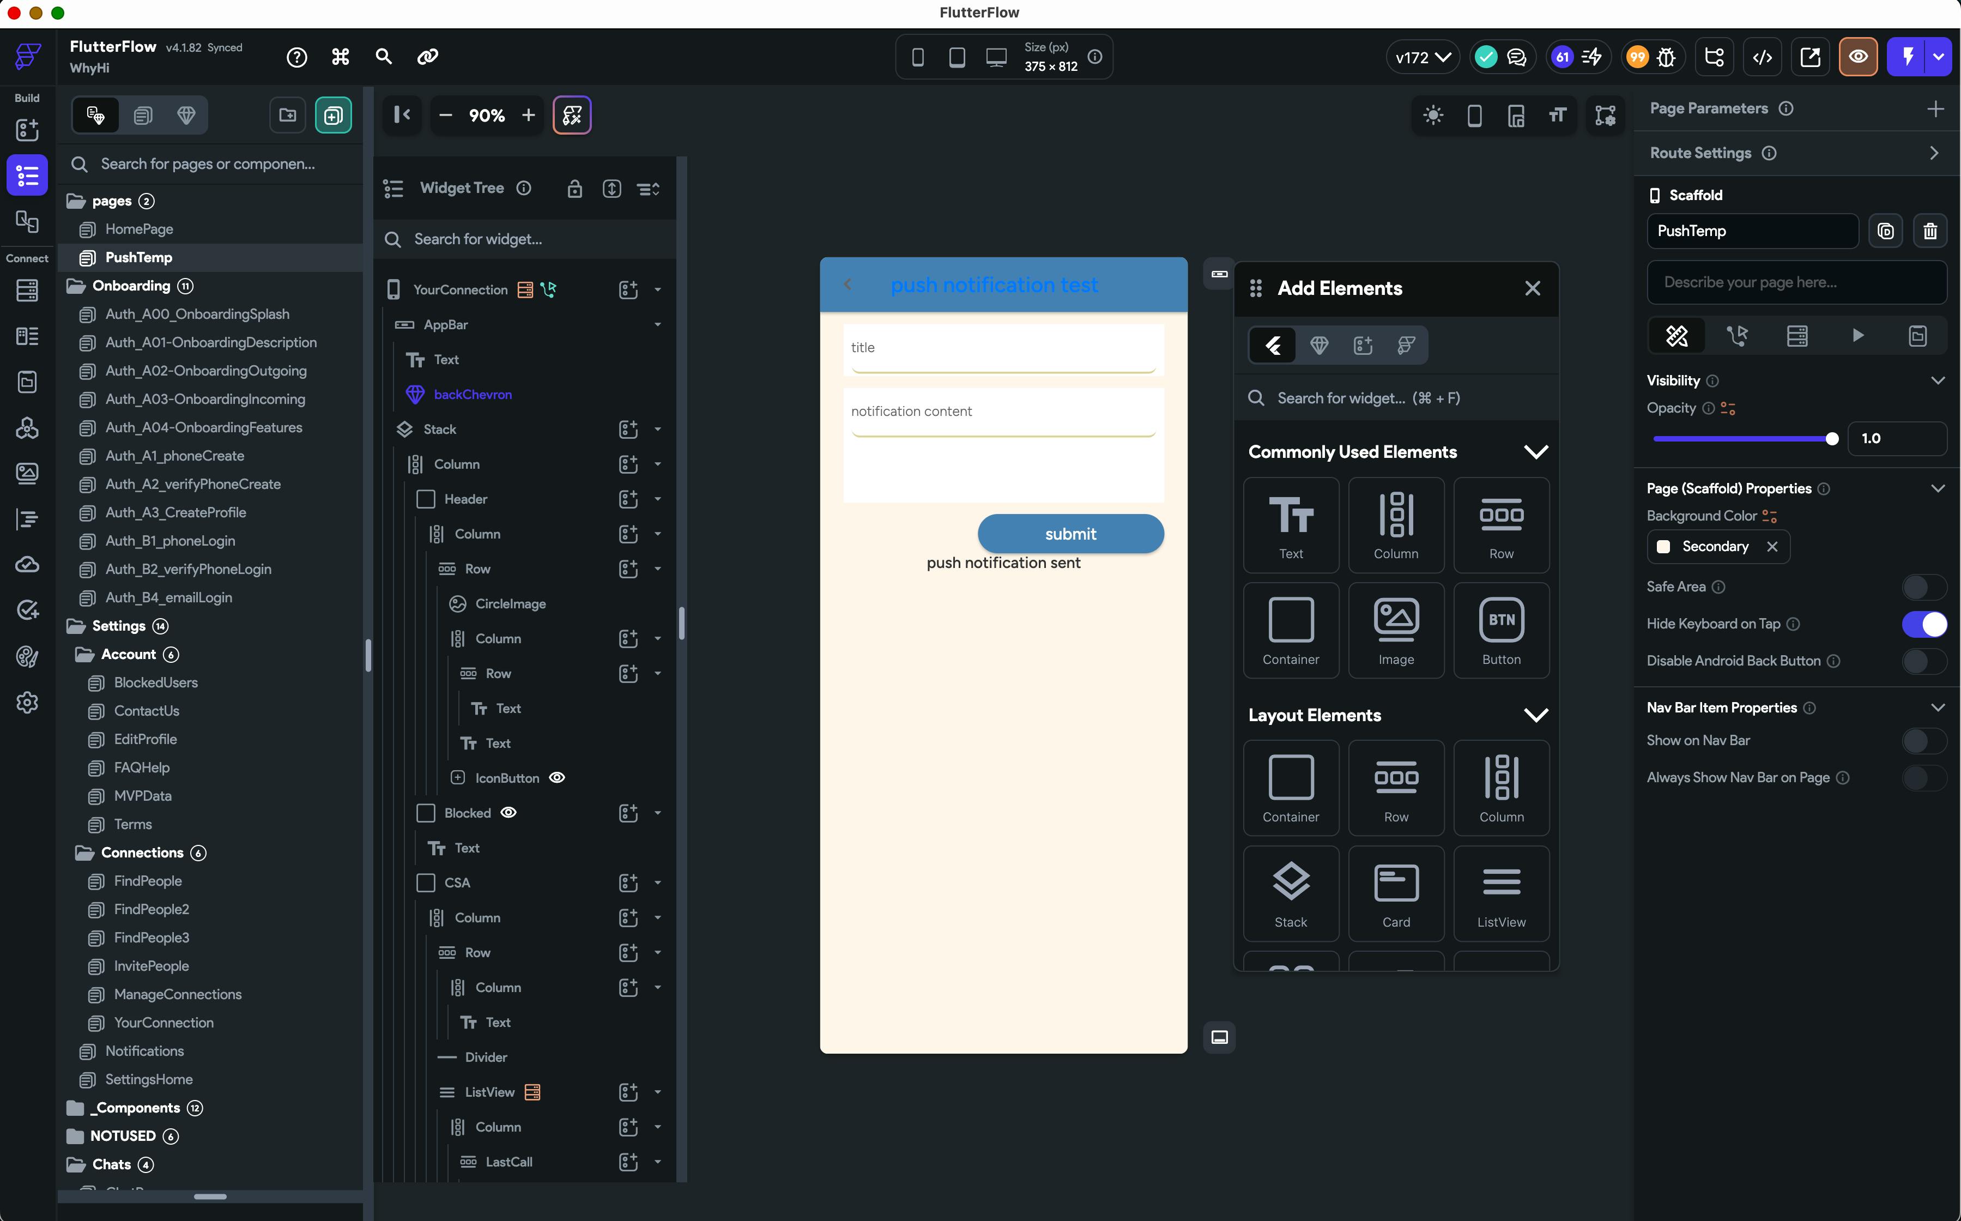Click the submit button on canvas
The width and height of the screenshot is (1961, 1221).
[1070, 534]
